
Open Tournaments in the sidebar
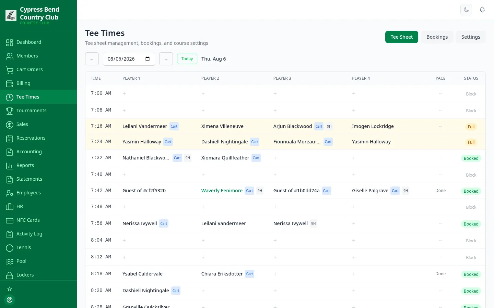point(38,111)
